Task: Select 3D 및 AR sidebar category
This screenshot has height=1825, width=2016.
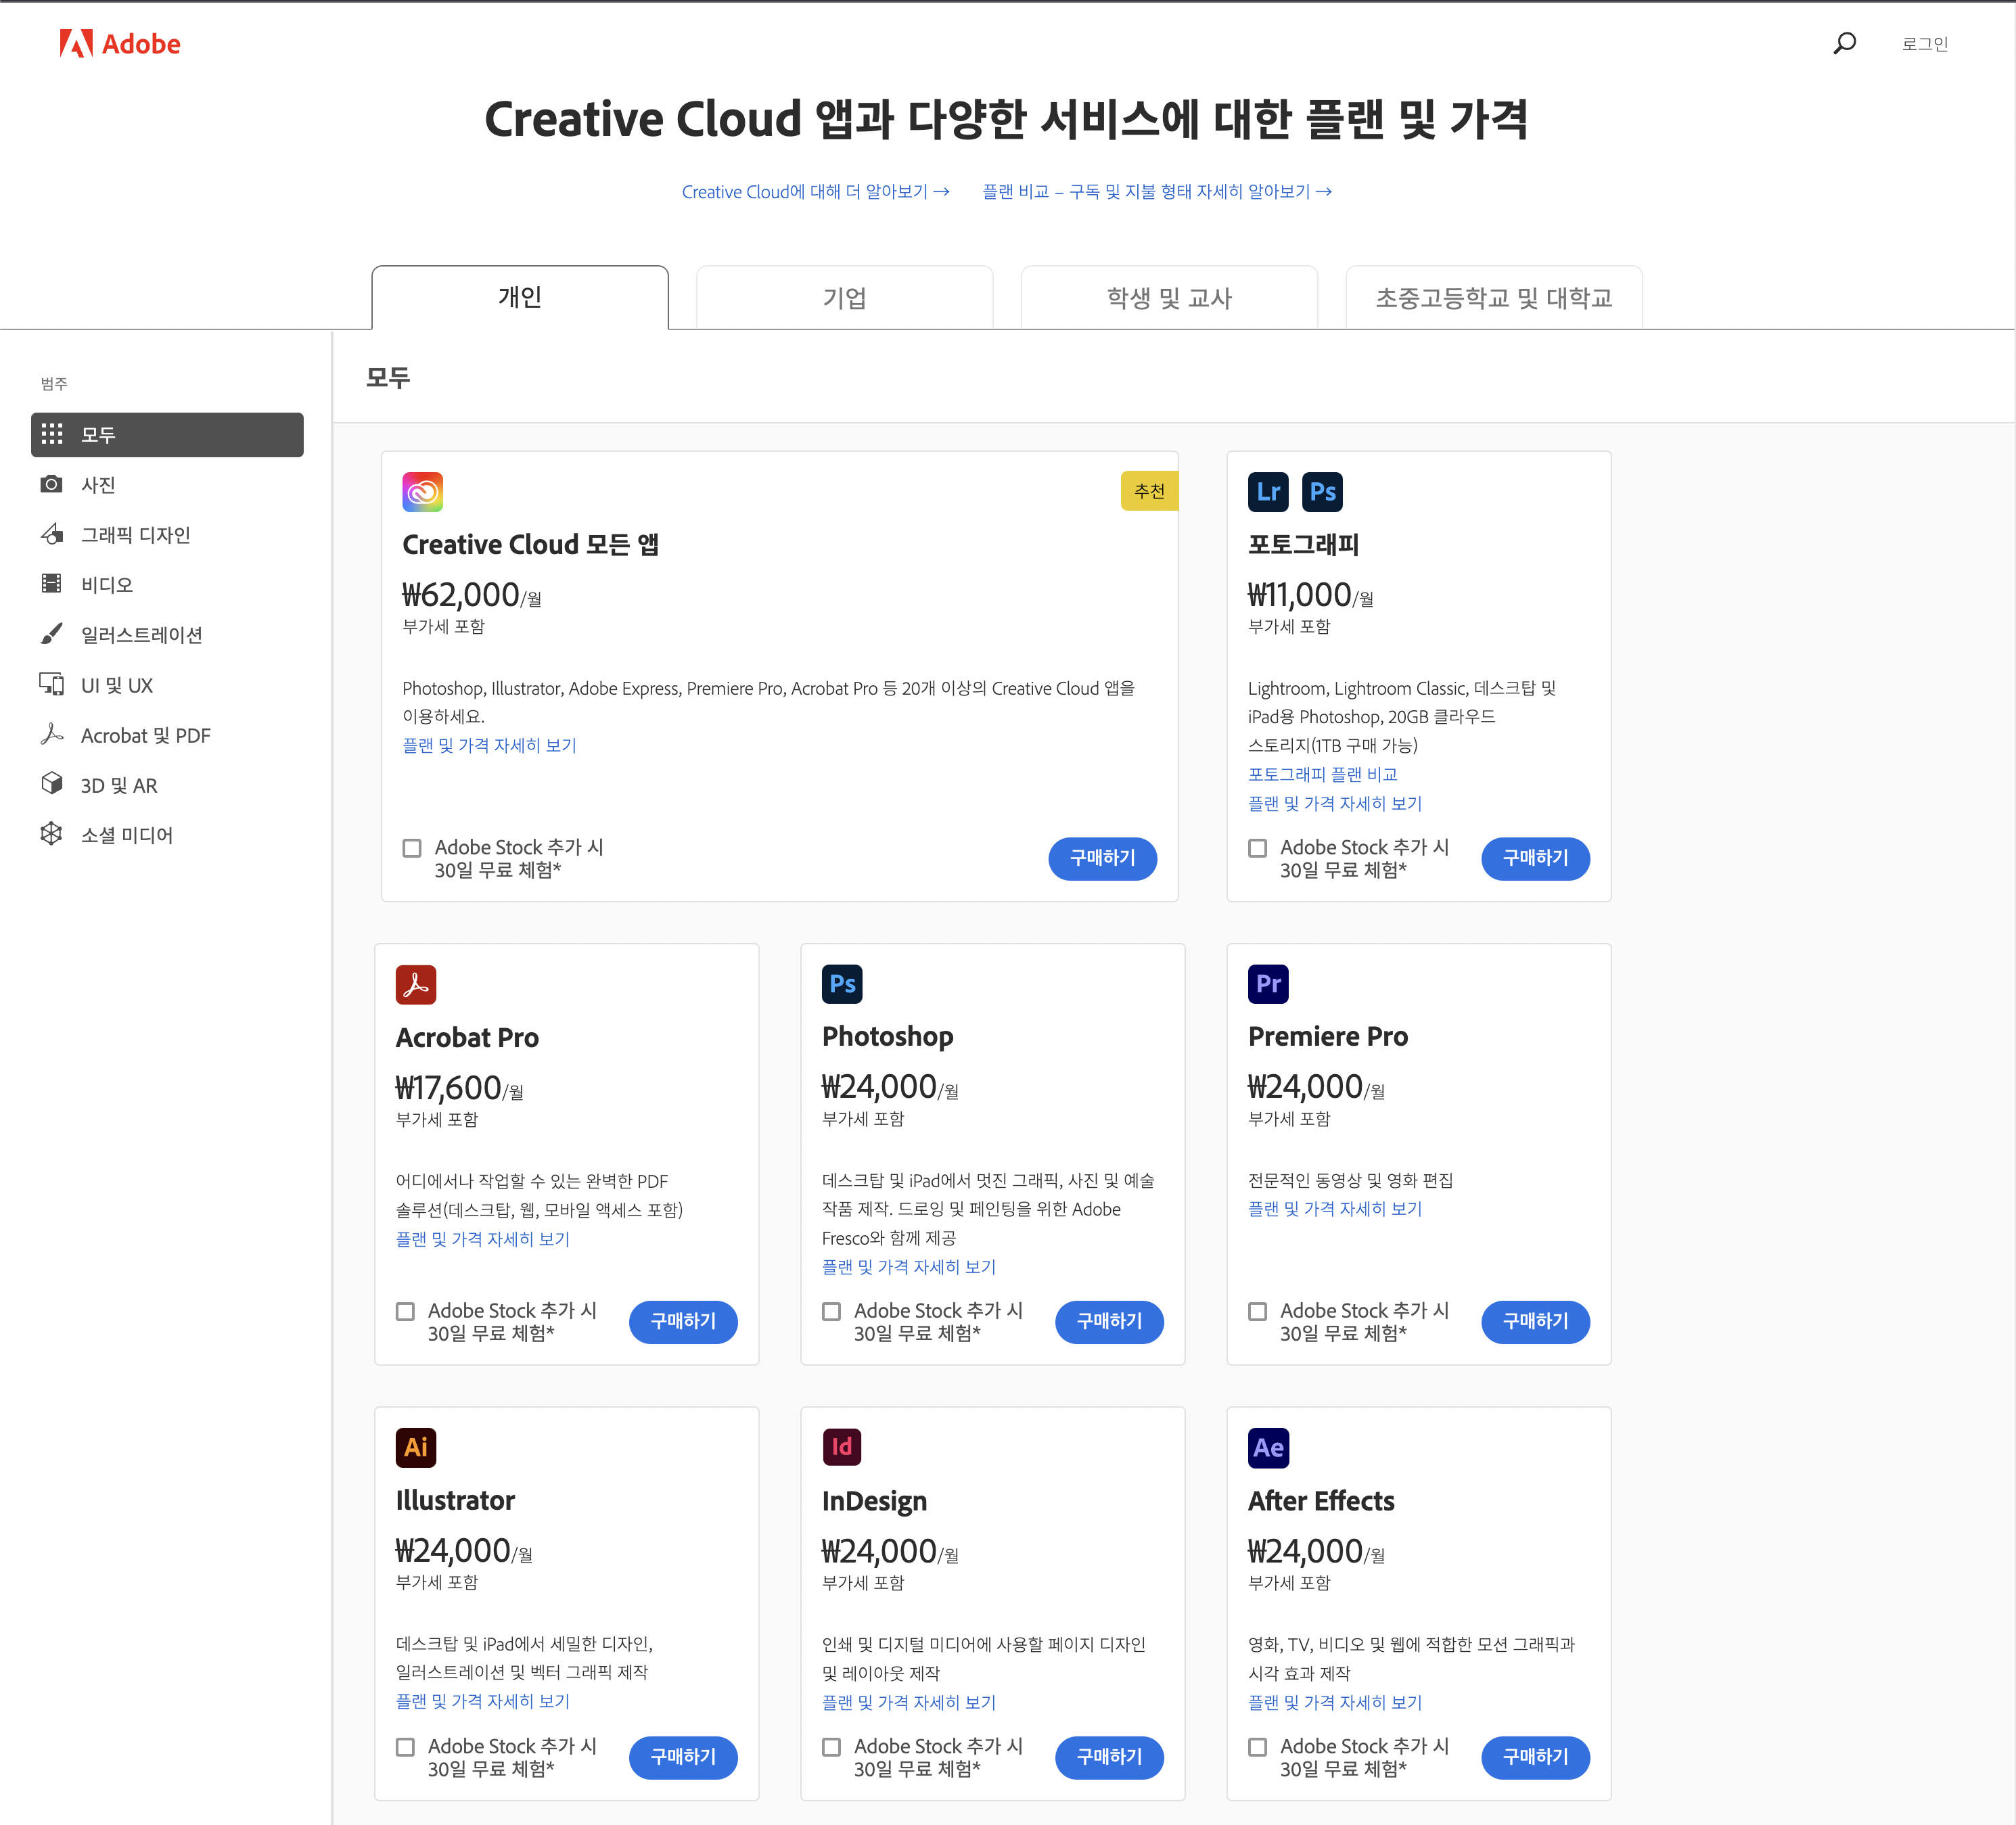Action: click(118, 785)
